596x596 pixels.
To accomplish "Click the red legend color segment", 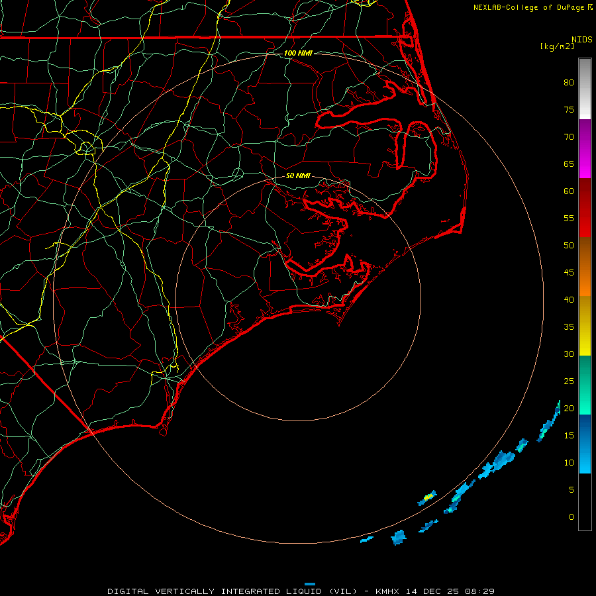I will tap(585, 208).
